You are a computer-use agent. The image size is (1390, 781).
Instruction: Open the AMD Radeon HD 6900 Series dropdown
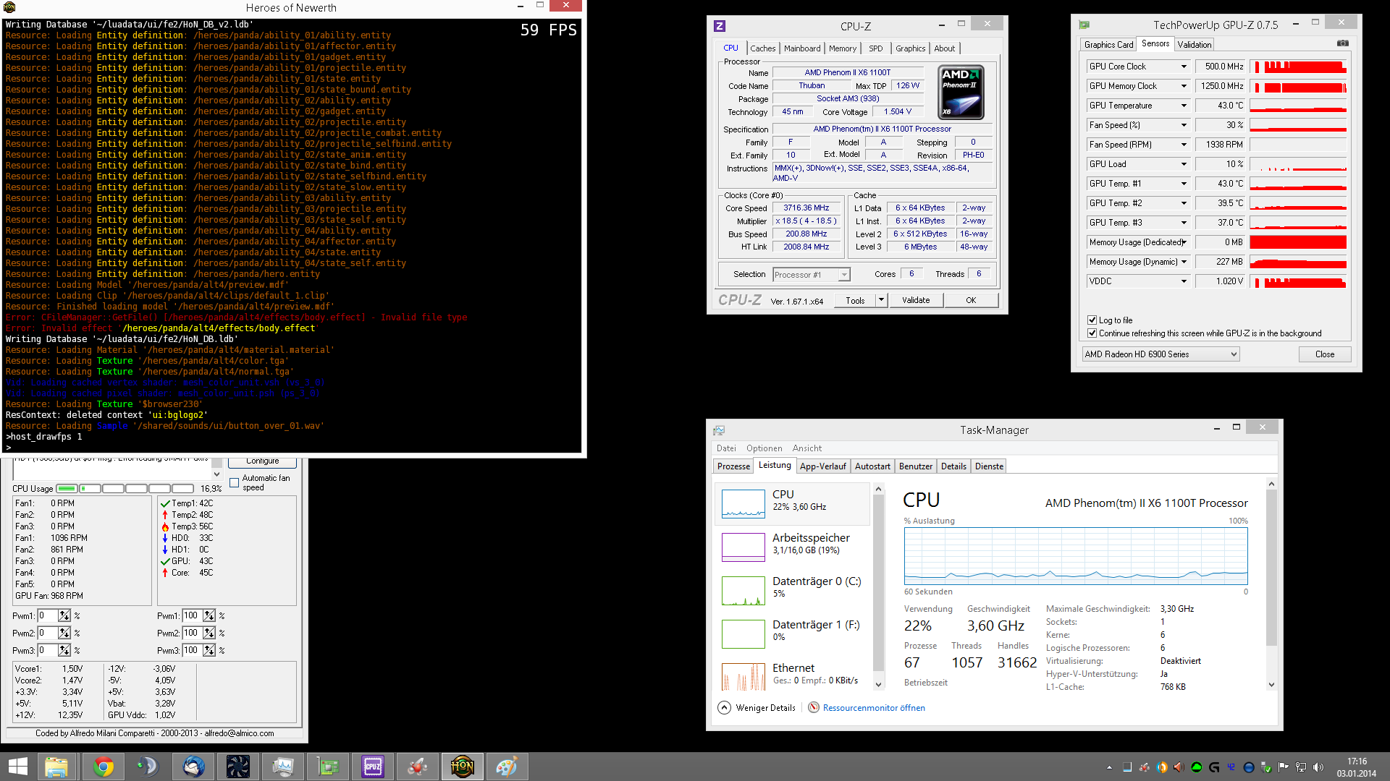(x=1161, y=354)
